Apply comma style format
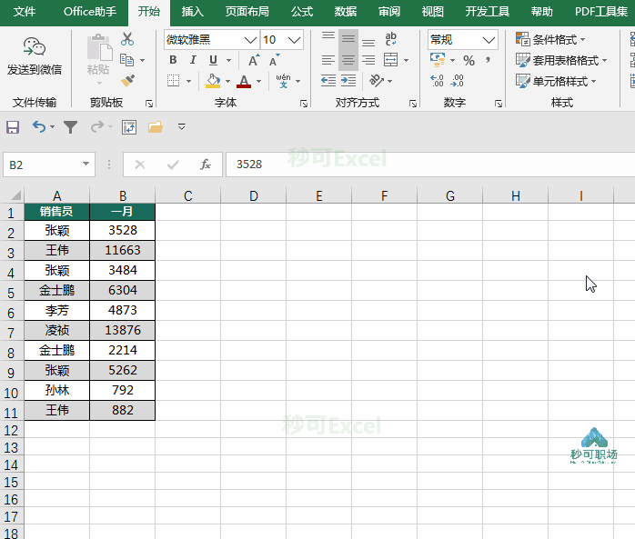The width and height of the screenshot is (635, 539). click(488, 60)
